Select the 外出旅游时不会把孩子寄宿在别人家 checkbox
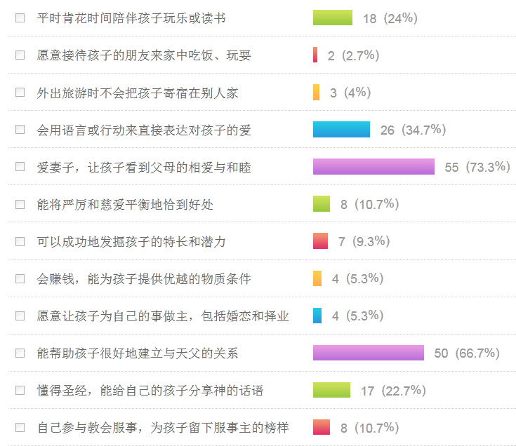 (20, 93)
